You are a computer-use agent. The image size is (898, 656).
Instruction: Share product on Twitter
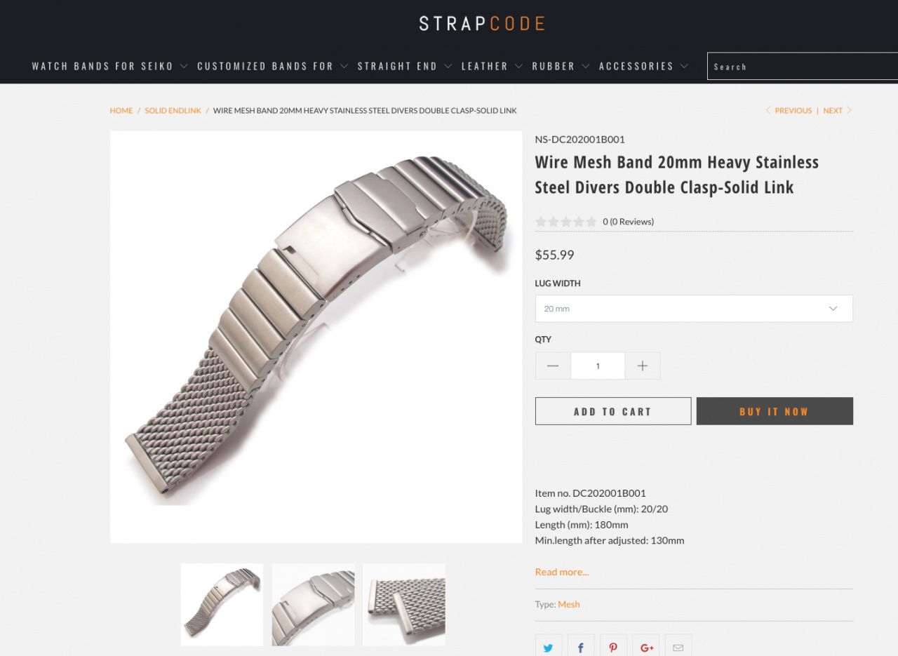click(x=548, y=646)
